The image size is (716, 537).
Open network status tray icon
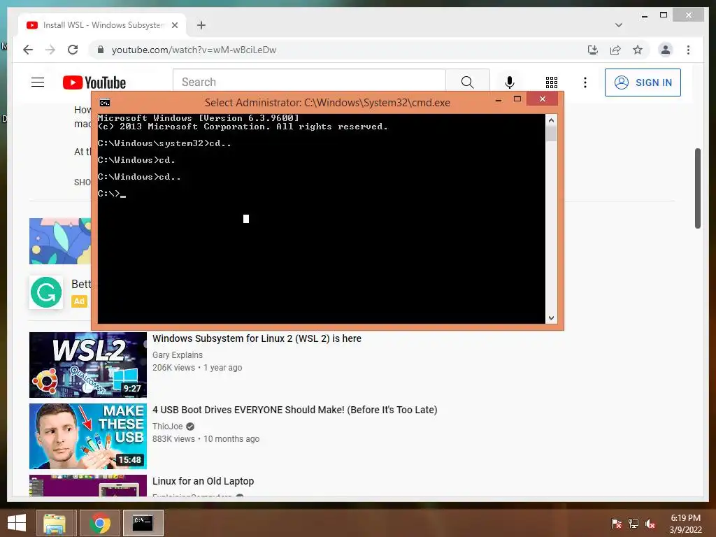point(633,523)
